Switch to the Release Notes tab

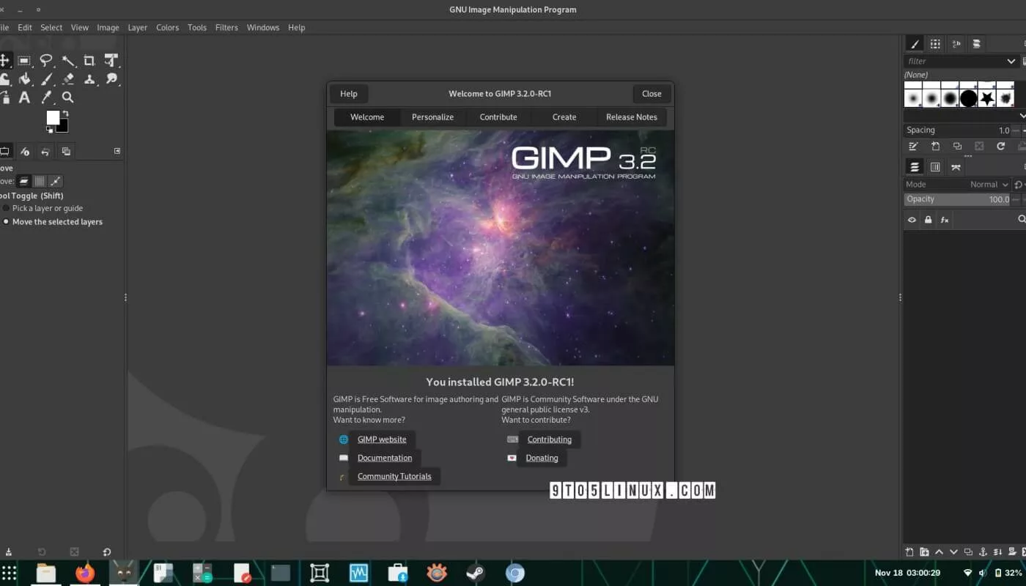(x=631, y=117)
